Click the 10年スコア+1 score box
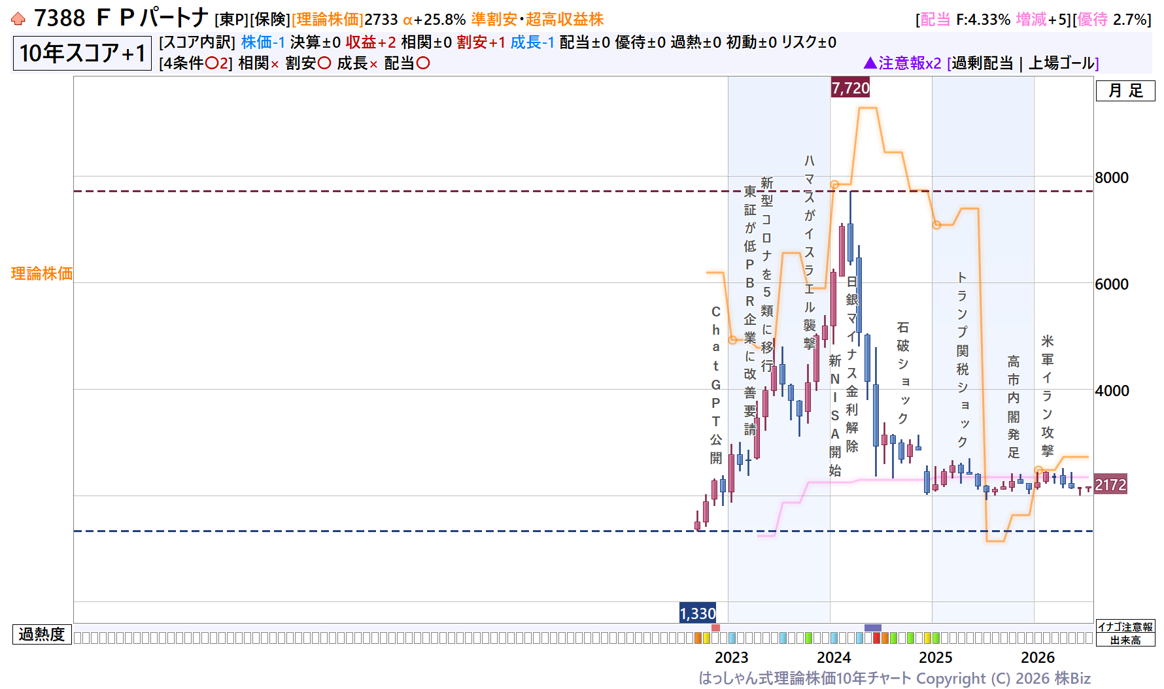This screenshot has width=1164, height=689. click(x=82, y=53)
